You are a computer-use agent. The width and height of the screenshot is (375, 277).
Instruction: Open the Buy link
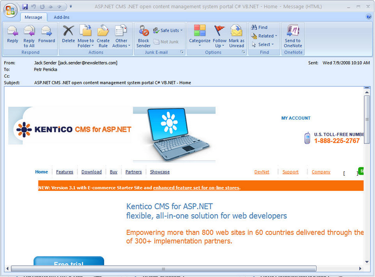tap(114, 172)
